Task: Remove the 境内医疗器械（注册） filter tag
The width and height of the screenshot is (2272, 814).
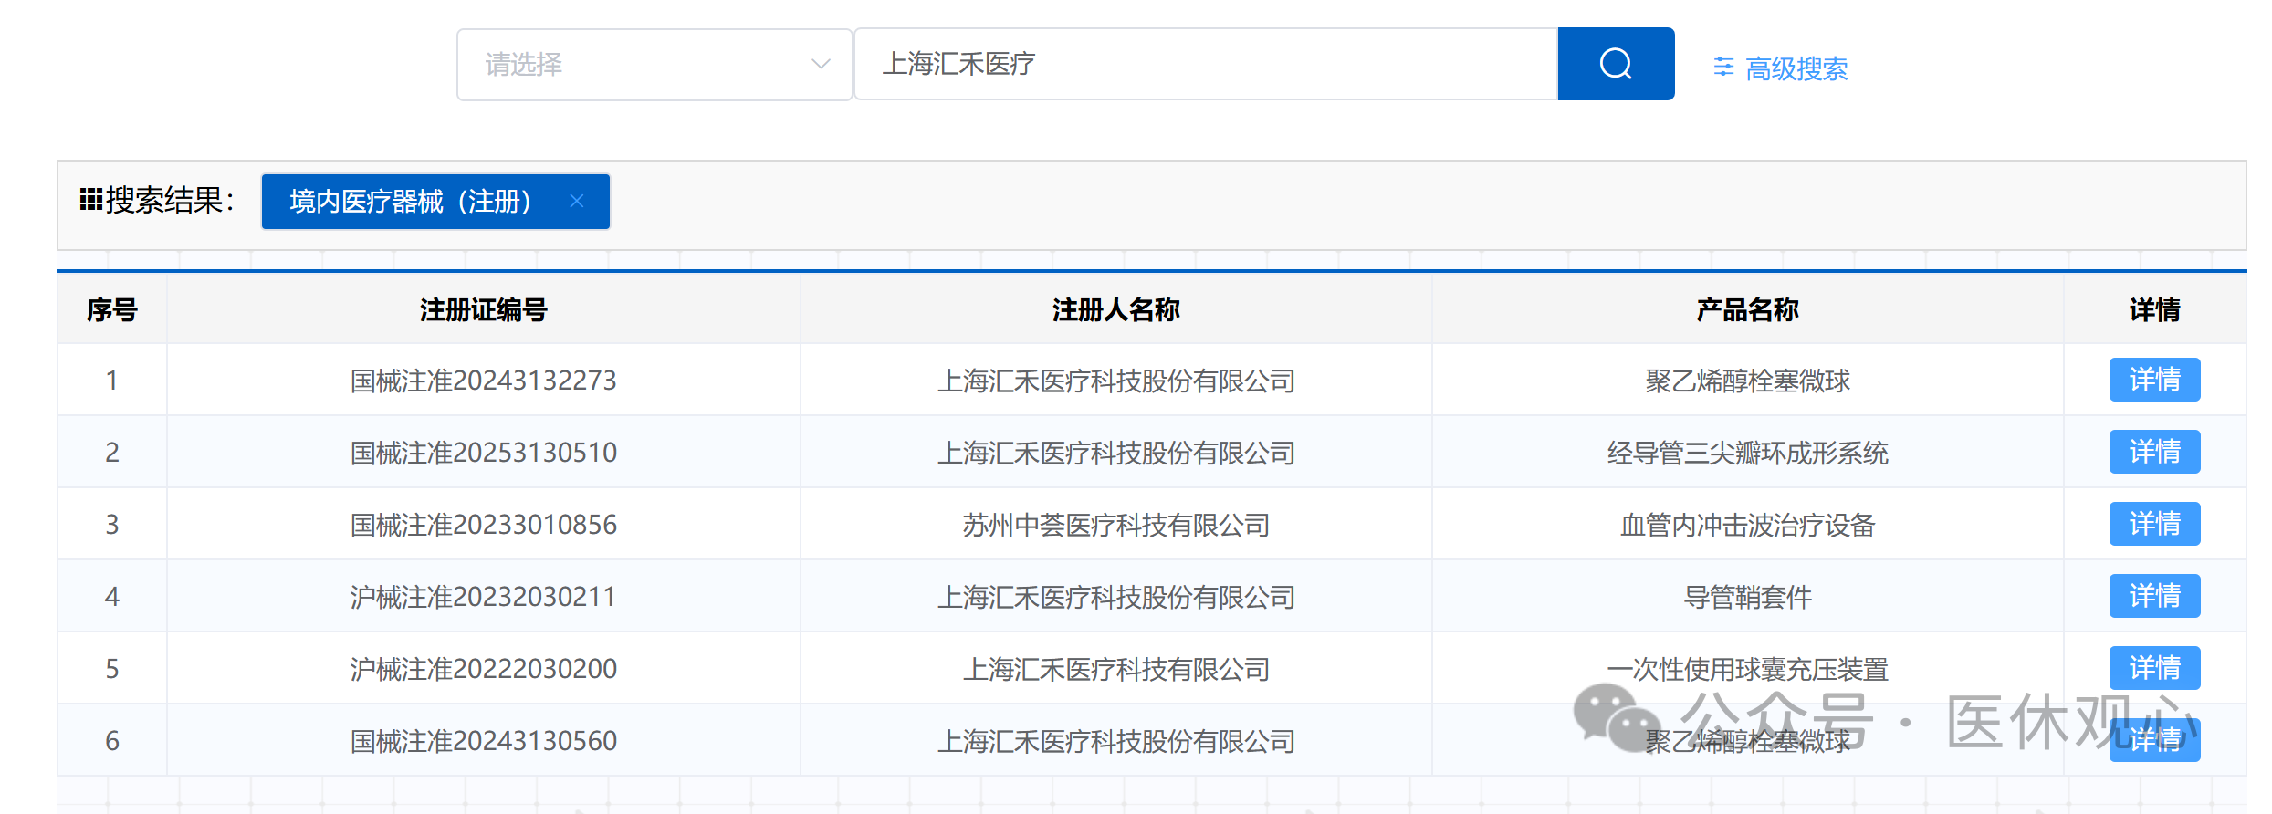Action: coord(577,201)
